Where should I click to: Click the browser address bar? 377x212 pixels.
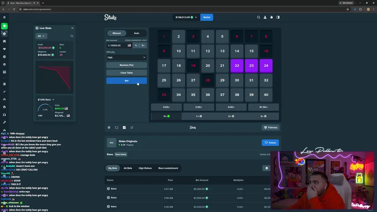coord(183,9)
